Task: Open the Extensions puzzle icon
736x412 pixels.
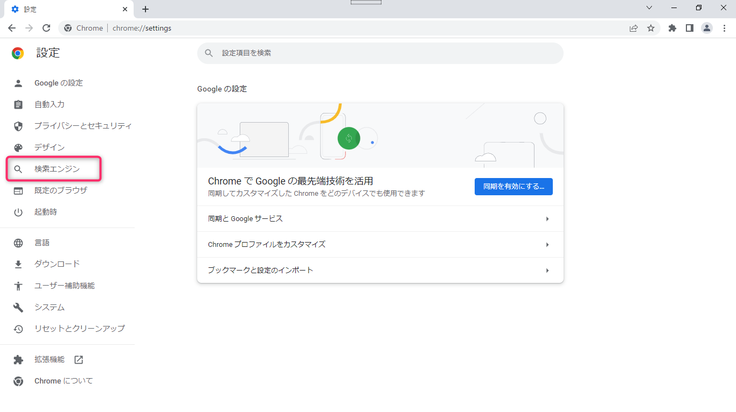Action: click(672, 28)
